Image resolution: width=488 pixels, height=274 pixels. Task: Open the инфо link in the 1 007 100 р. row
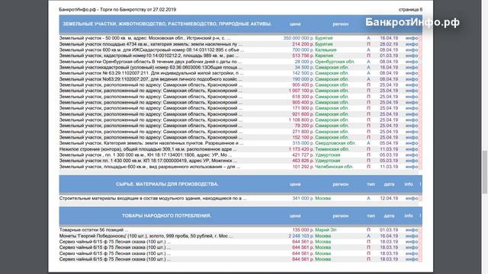pos(412,91)
